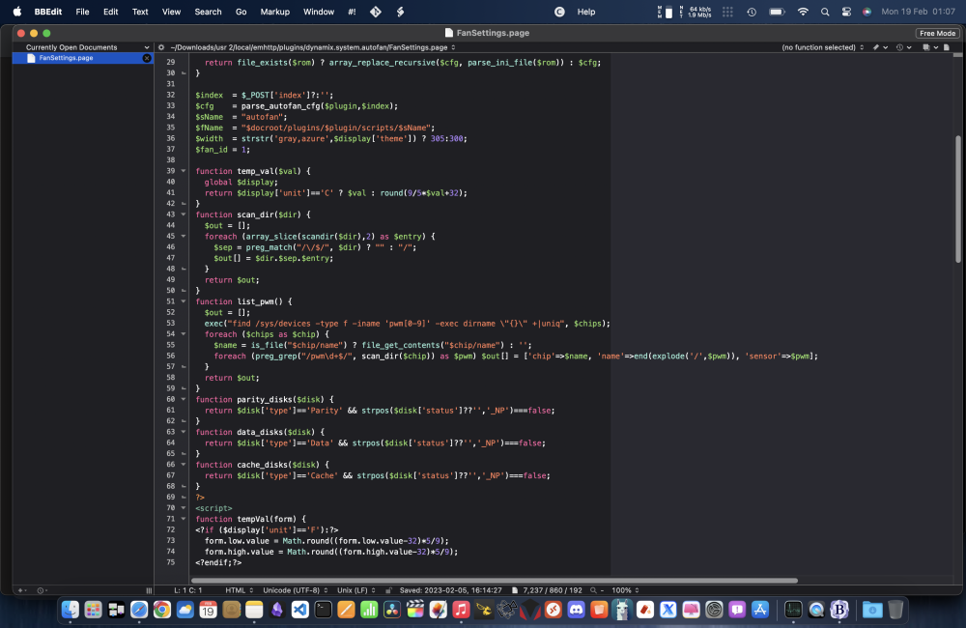Collapse the foreach fold on line 45
Screen dimensions: 966x628
tap(184, 236)
